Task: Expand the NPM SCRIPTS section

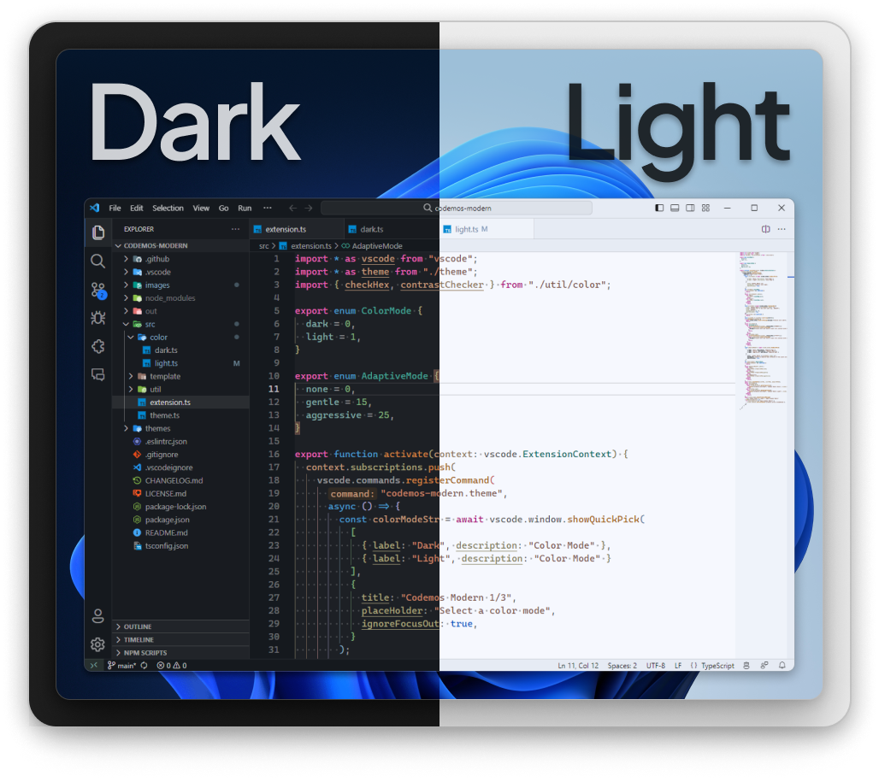Action: [180, 653]
